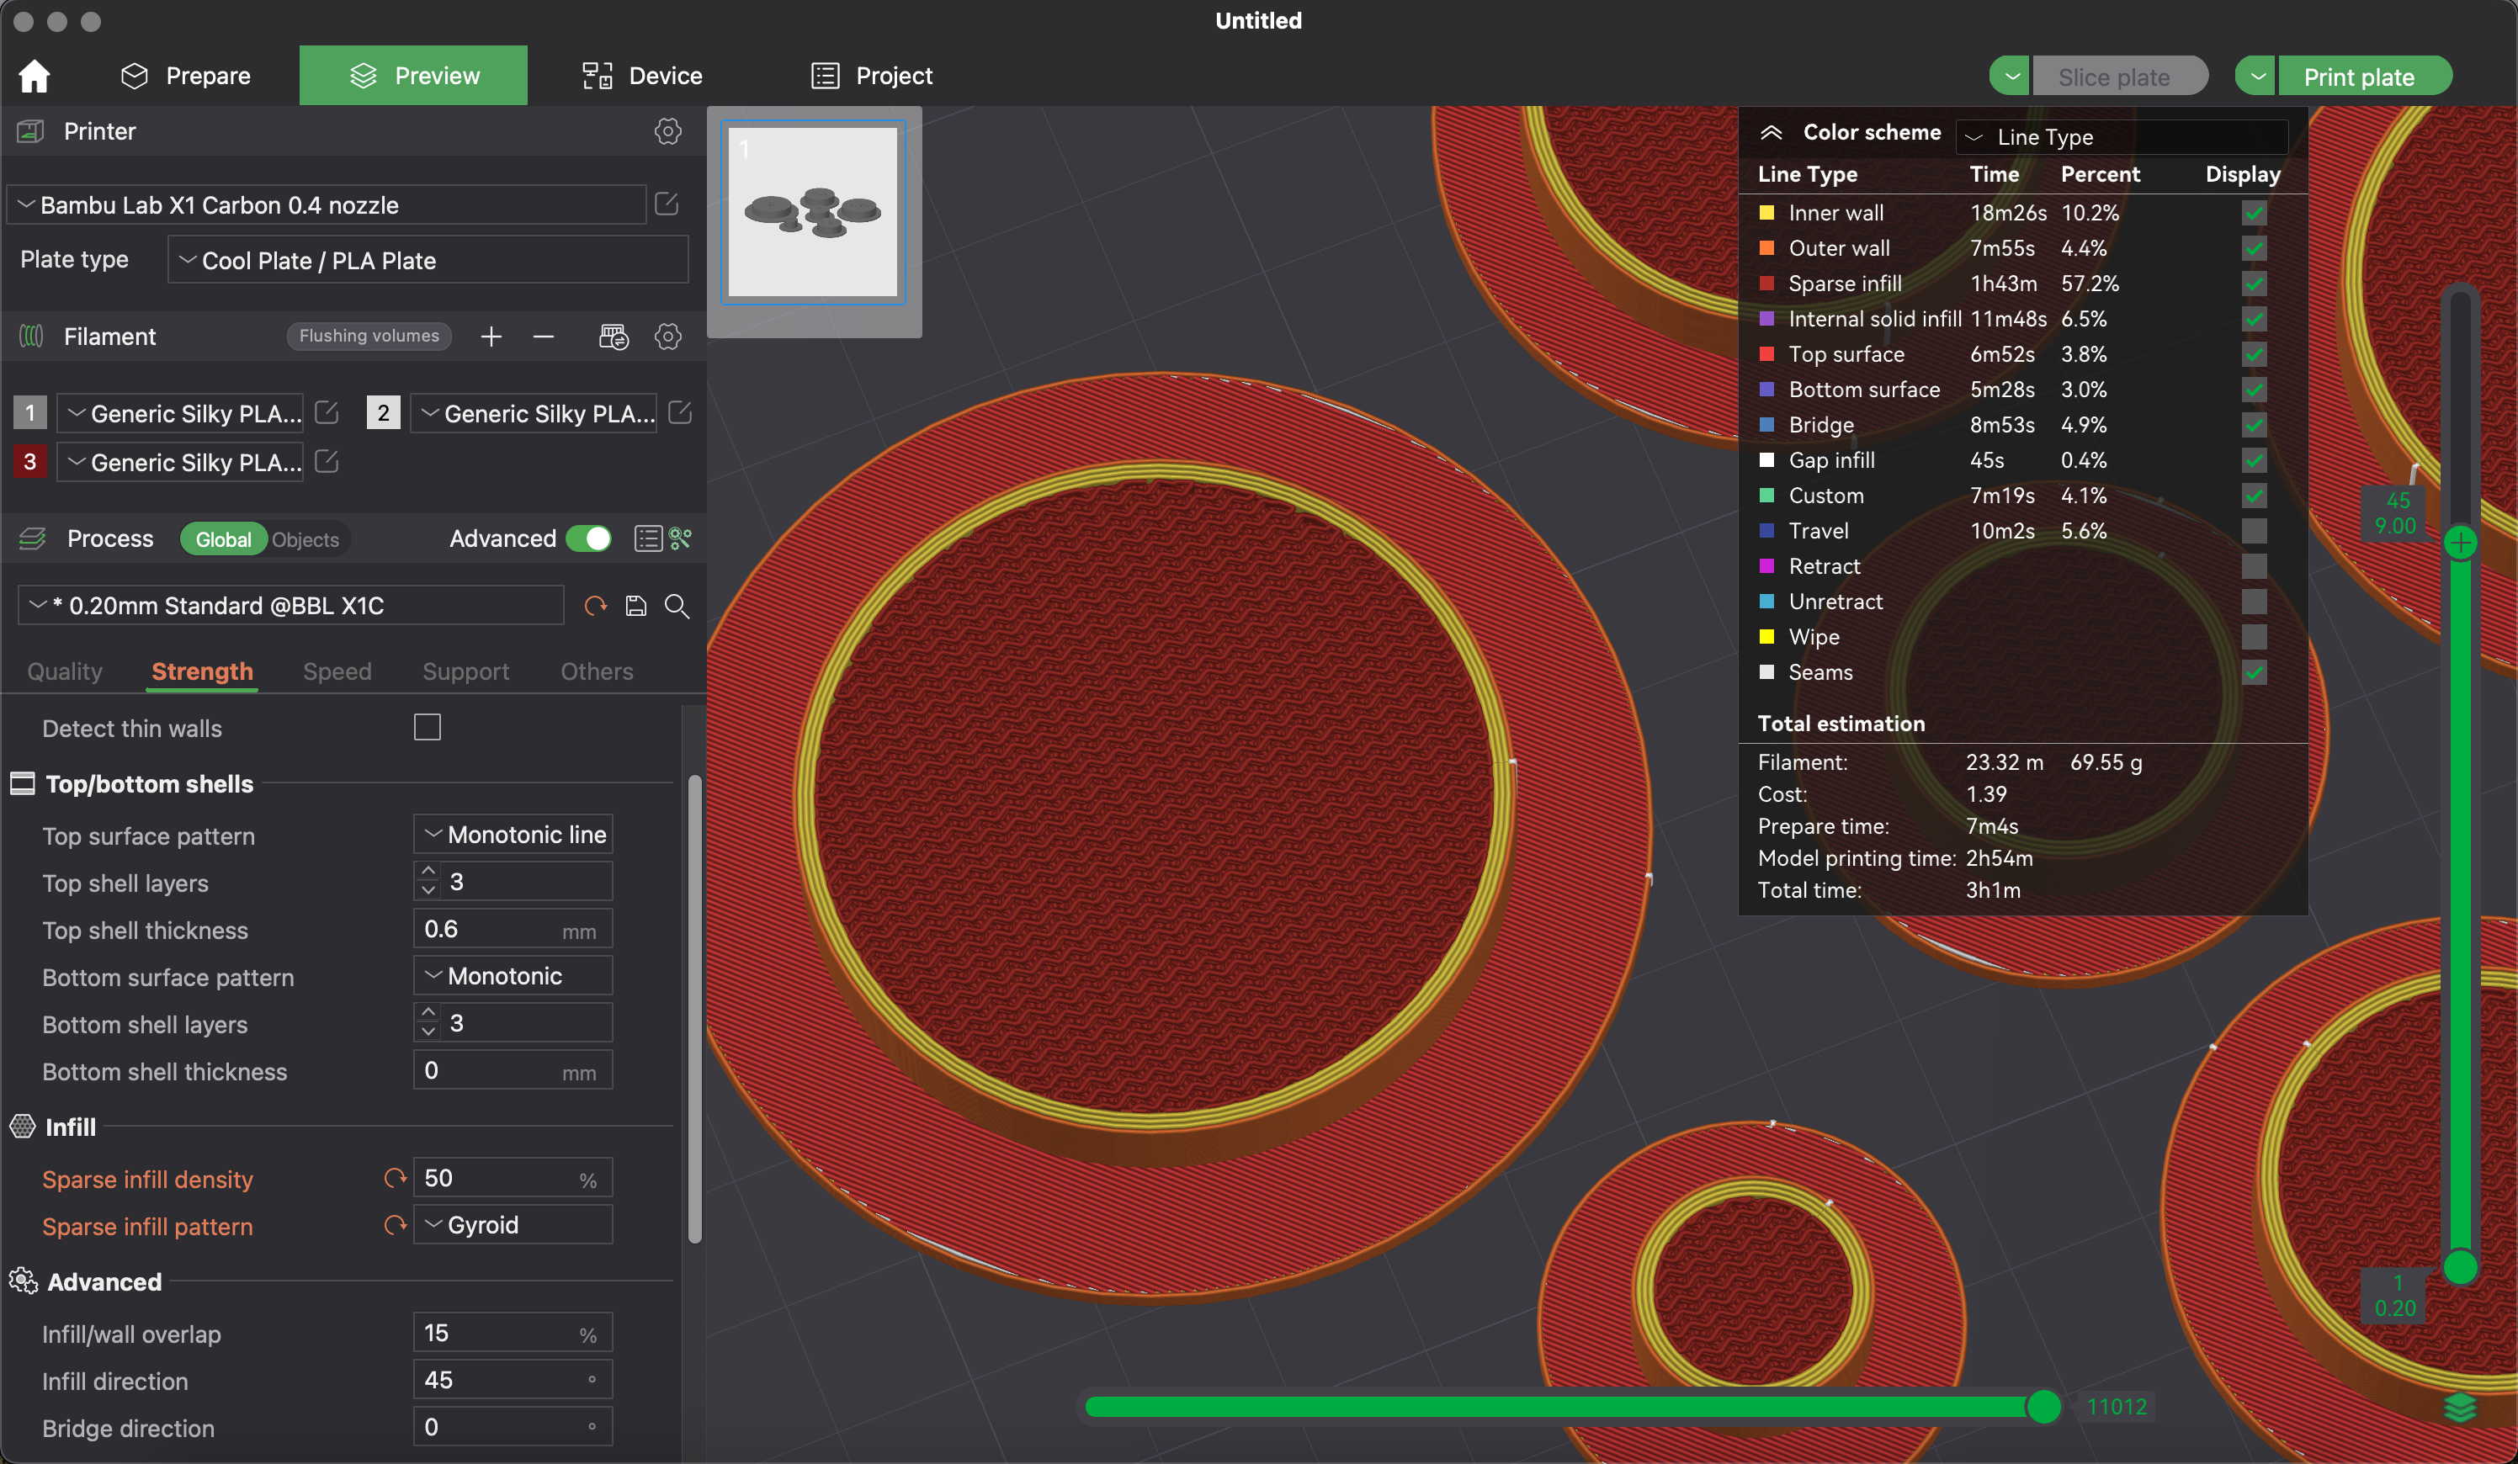
Task: Hide Inner wall lines in display
Action: (2255, 213)
